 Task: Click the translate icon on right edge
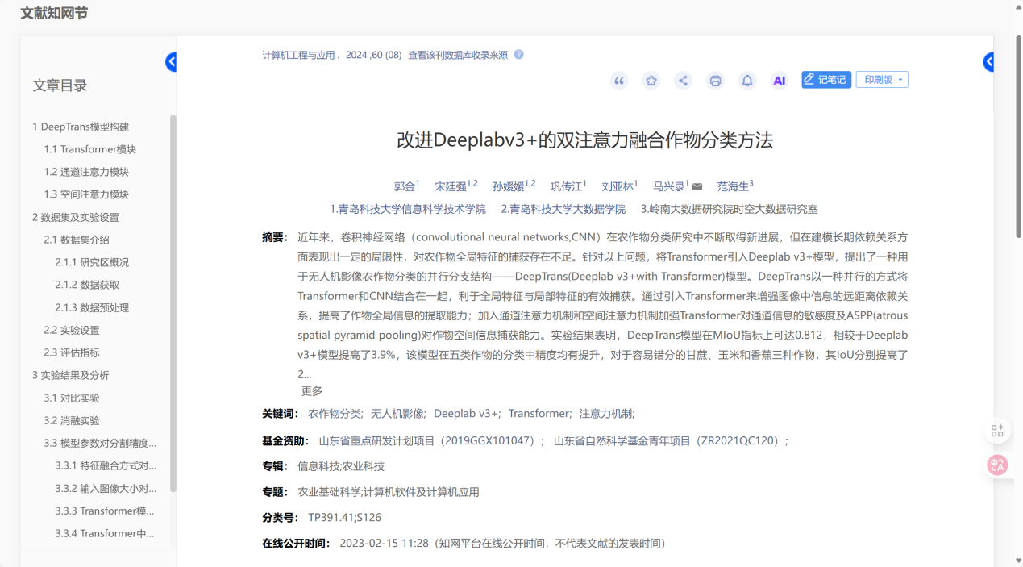pyautogui.click(x=997, y=465)
